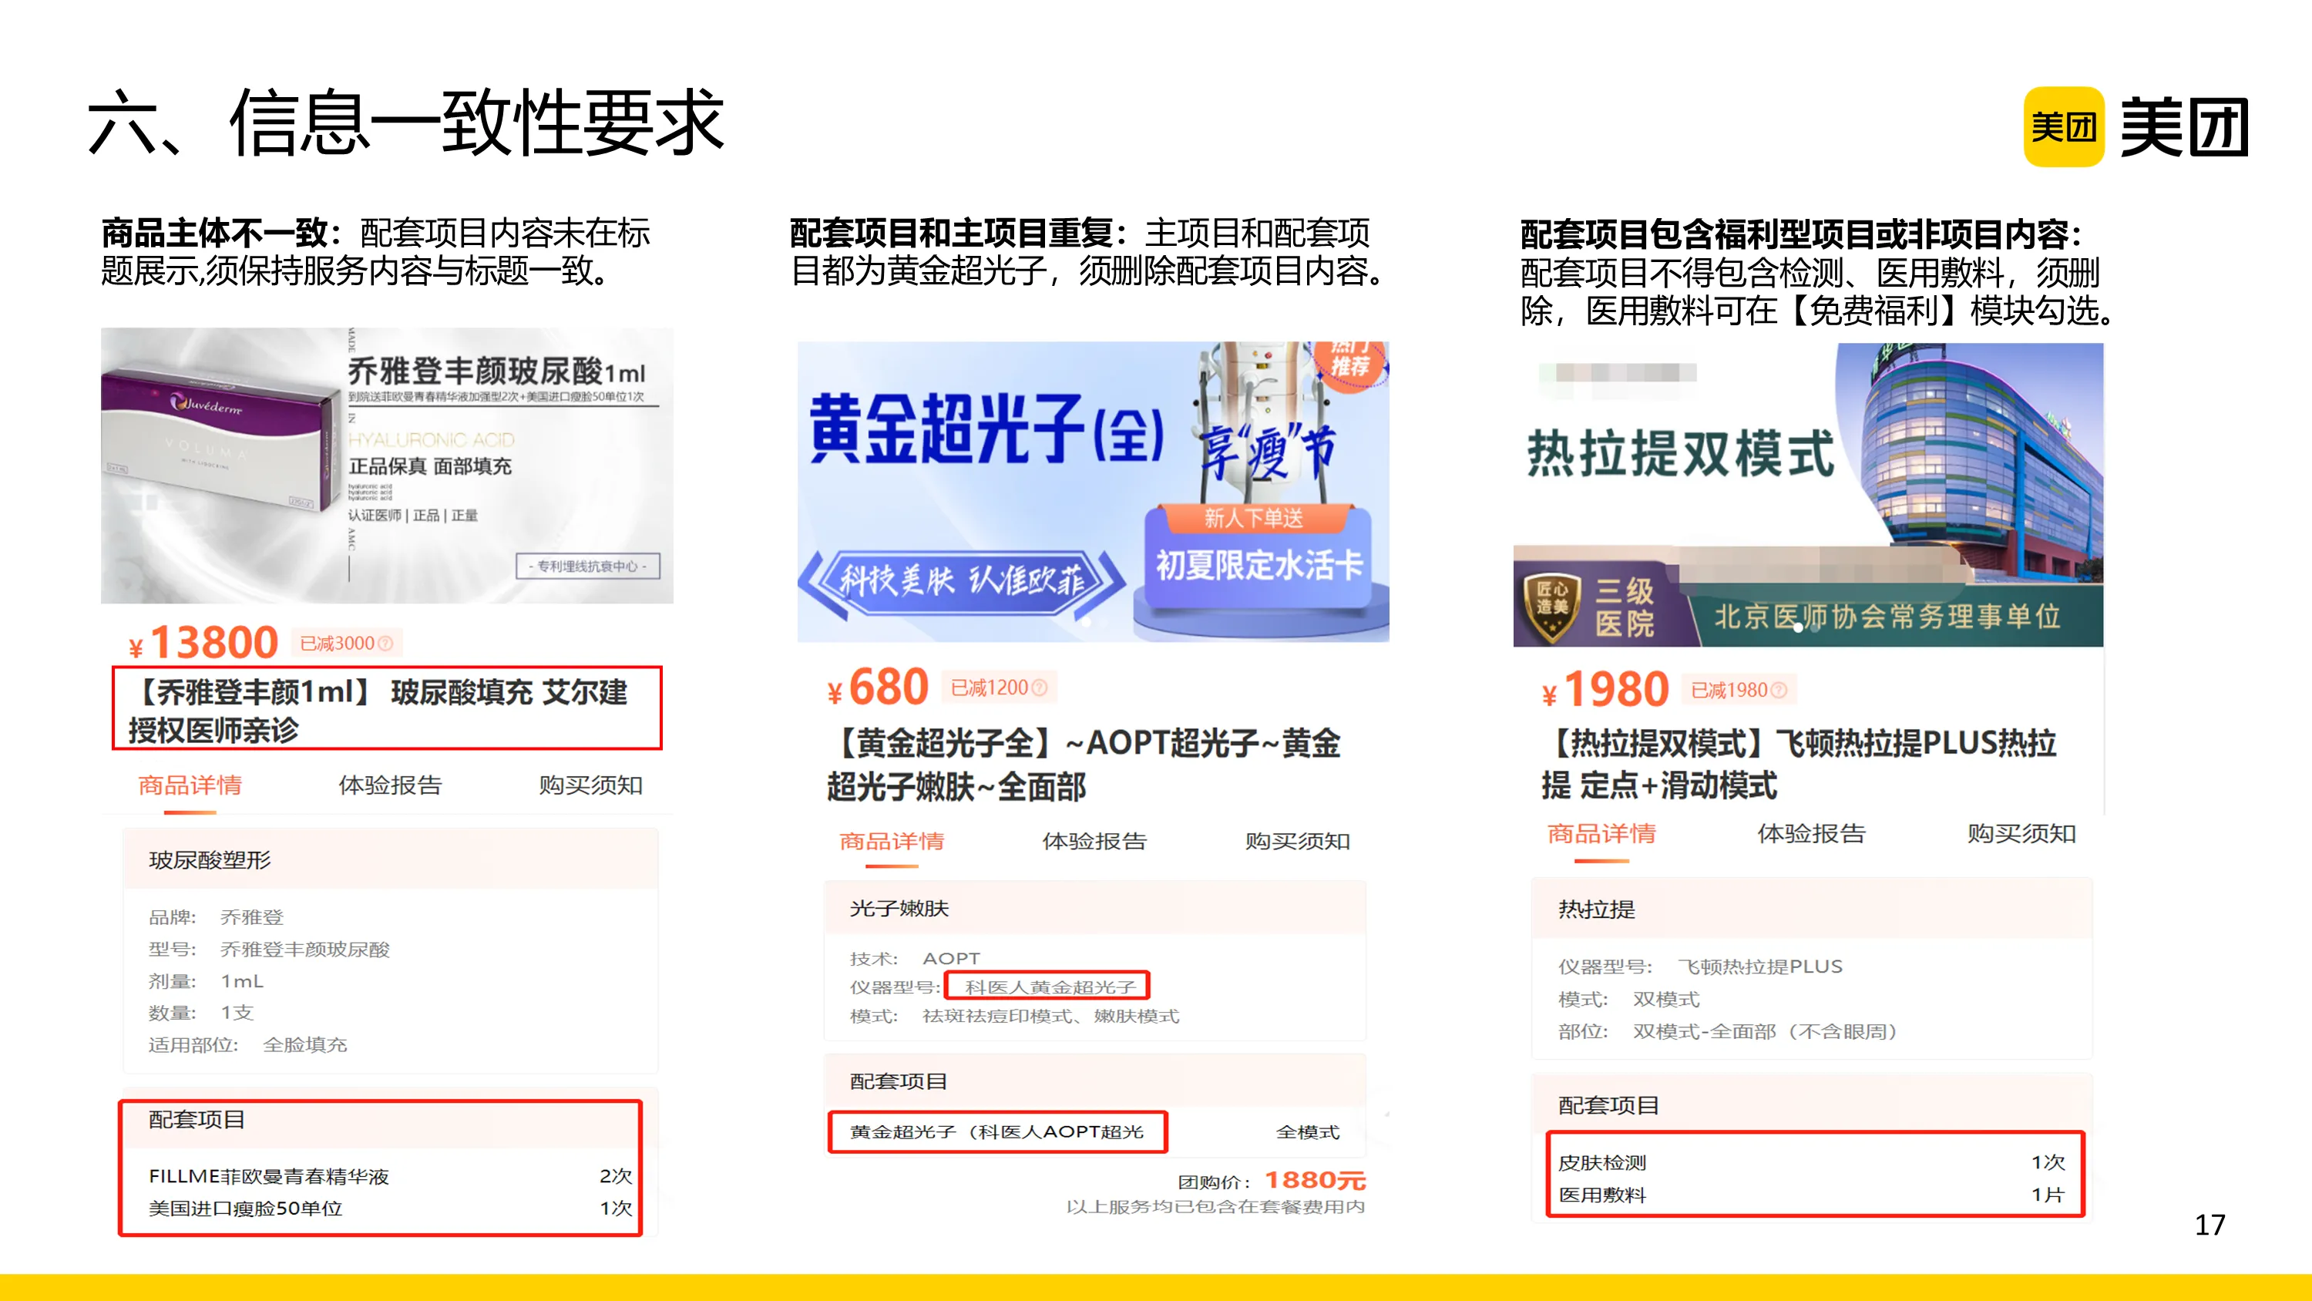Click the slide heading 六、信息一致性要求
This screenshot has height=1301, width=2312.
pyautogui.click(x=405, y=123)
